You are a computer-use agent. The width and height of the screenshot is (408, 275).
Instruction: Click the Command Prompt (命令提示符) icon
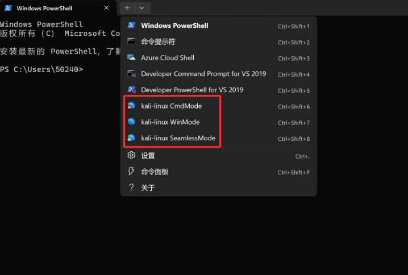[x=131, y=41]
